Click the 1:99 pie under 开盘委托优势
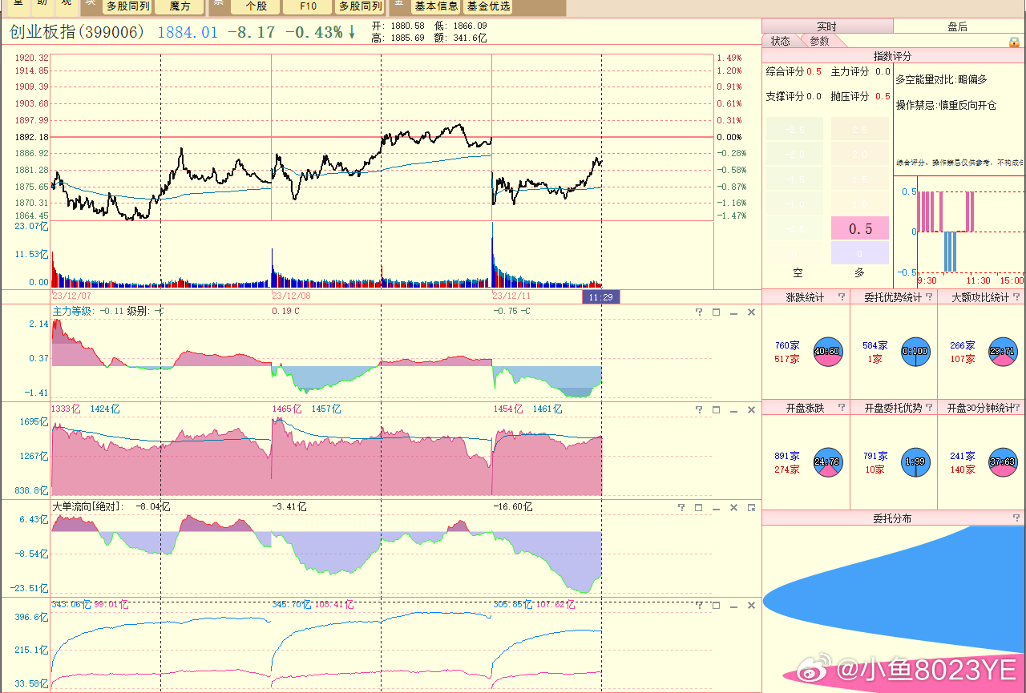The width and height of the screenshot is (1026, 693). 915,461
